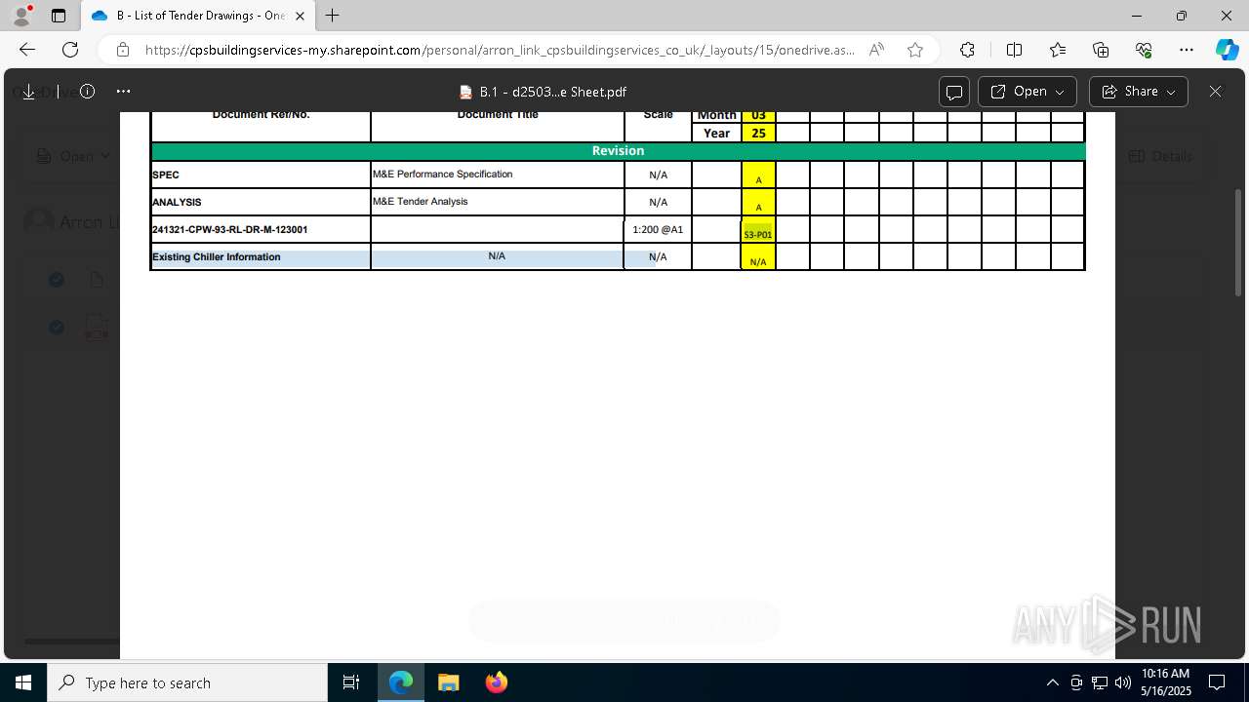Select Existing Chiller Information cell
1249x702 pixels.
click(x=261, y=257)
